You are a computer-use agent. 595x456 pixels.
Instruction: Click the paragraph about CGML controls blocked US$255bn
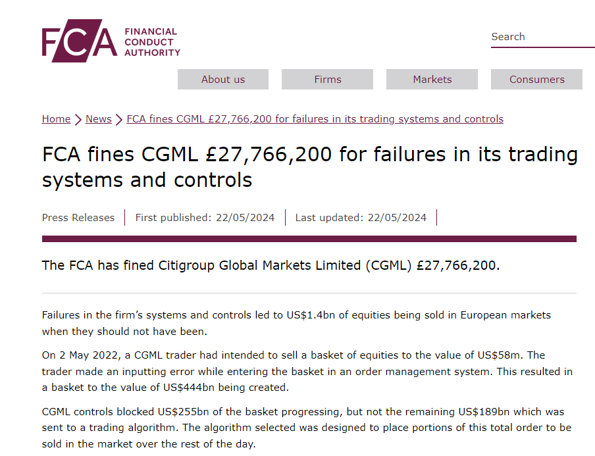pyautogui.click(x=307, y=428)
